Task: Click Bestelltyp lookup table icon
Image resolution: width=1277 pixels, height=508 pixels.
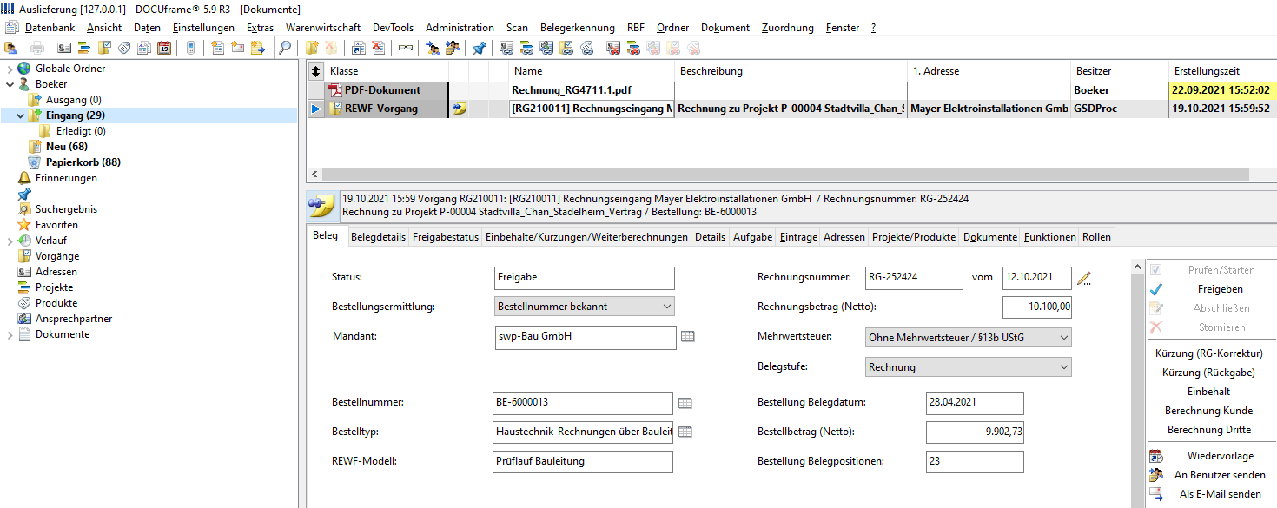Action: pos(685,432)
